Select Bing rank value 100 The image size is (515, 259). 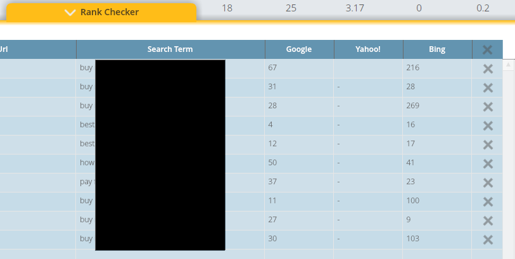pos(412,201)
